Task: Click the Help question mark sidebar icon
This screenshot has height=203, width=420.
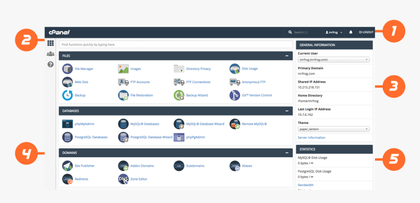Action: (50, 64)
